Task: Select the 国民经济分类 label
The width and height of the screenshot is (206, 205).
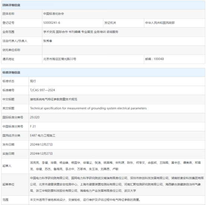Action: pyautogui.click(x=11, y=135)
